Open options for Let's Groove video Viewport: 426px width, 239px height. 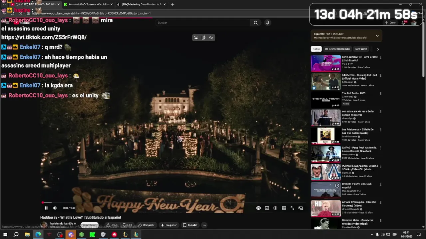click(x=381, y=57)
